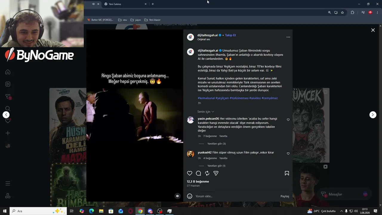This screenshot has height=215, width=382.
Task: Click the install app icon in address bar
Action: [x=336, y=13]
